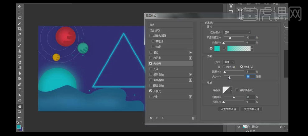This screenshot has height=136, width=308.
Task: Select the gradient radio button
Action: (x=224, y=48)
